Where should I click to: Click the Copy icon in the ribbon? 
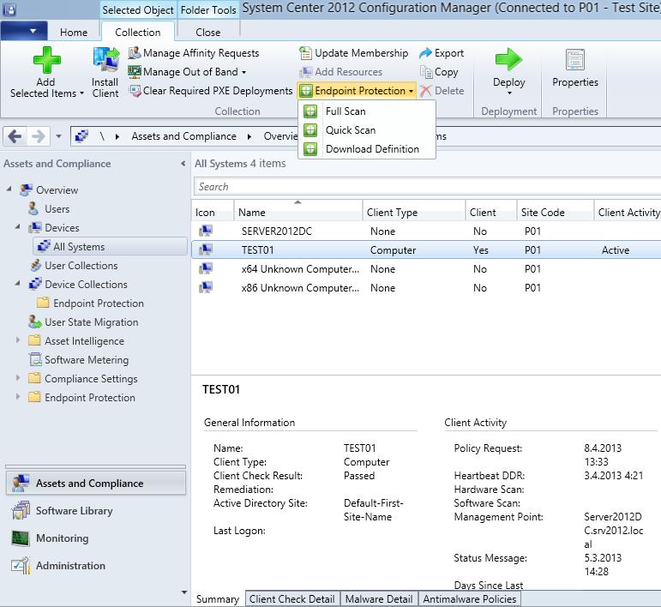(x=426, y=72)
